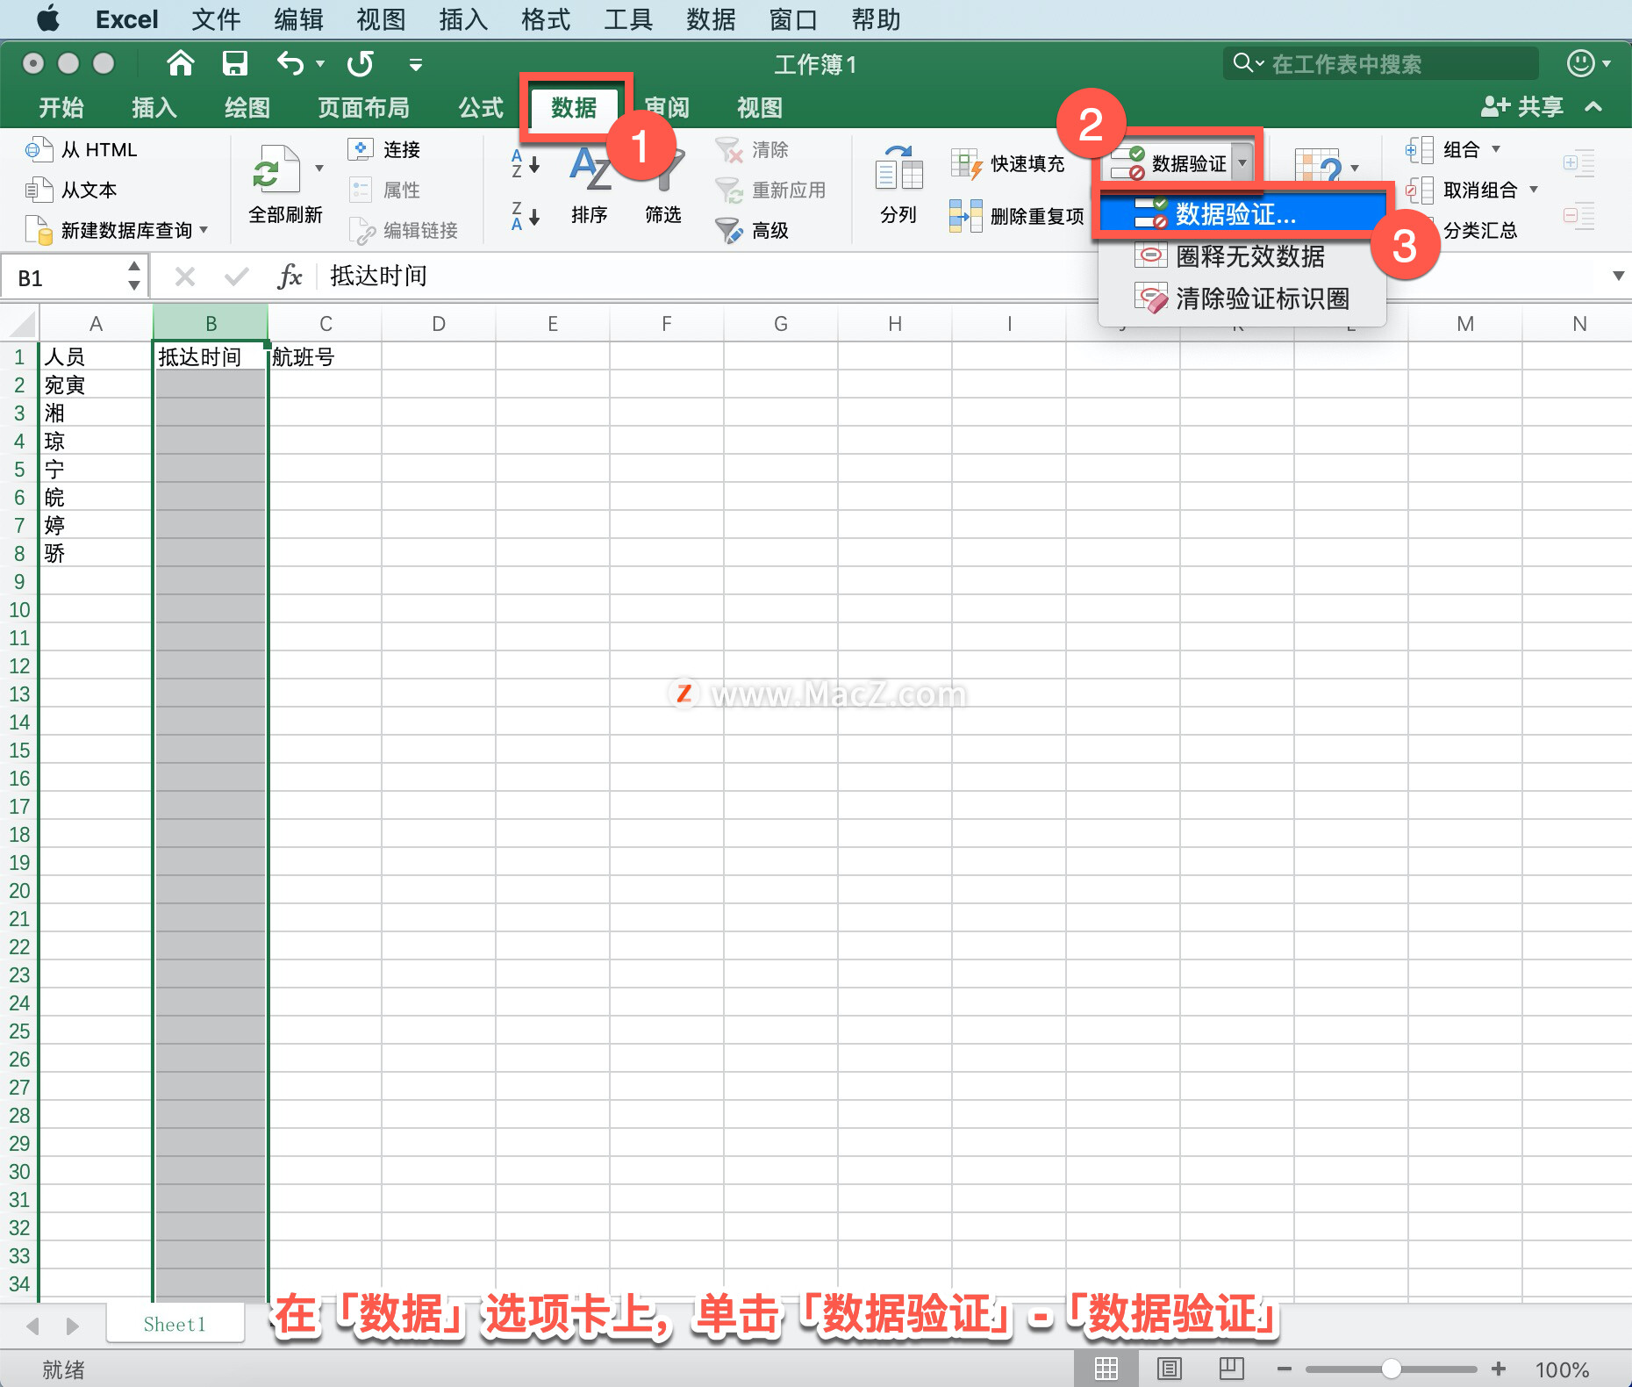Open the macOS Tools (工具) menu

click(x=628, y=19)
